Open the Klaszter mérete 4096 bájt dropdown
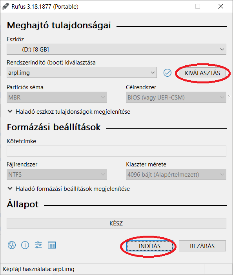This screenshot has height=275, width=233. [x=176, y=174]
